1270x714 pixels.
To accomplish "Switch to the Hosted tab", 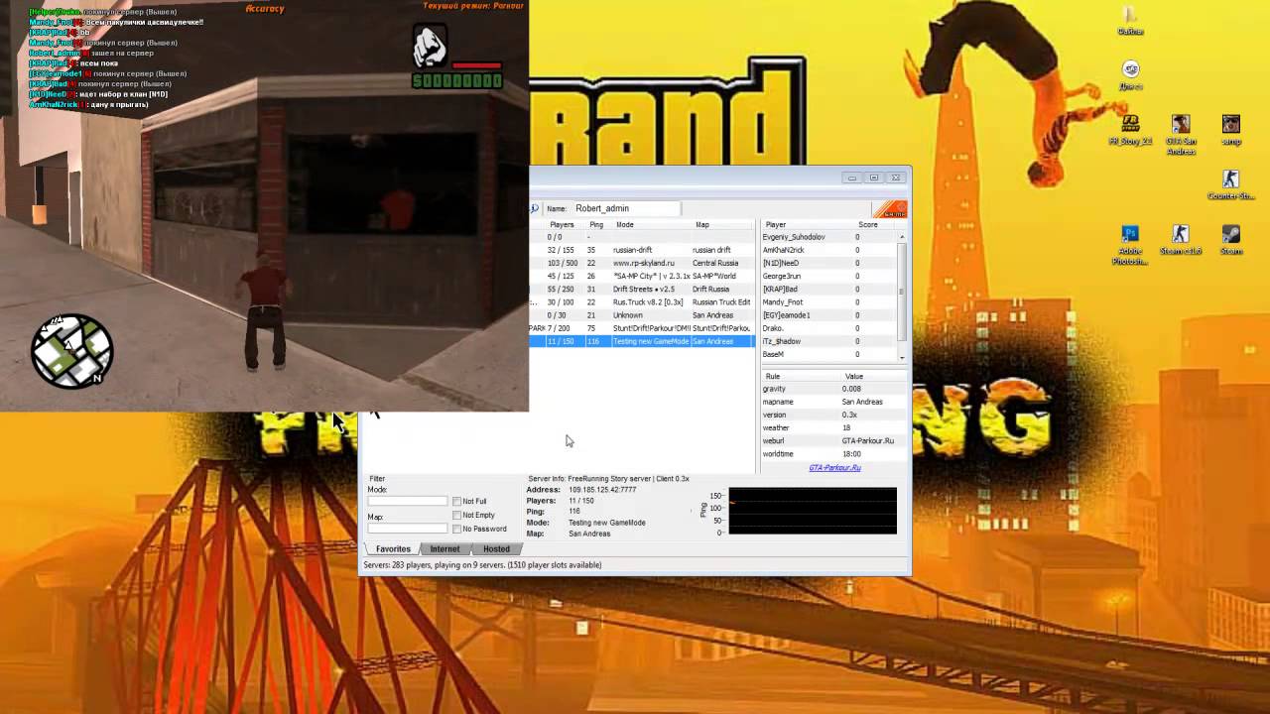I will coord(496,549).
